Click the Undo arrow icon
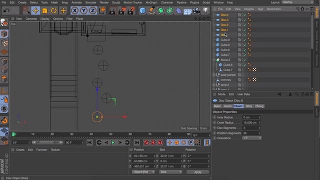 6,10
